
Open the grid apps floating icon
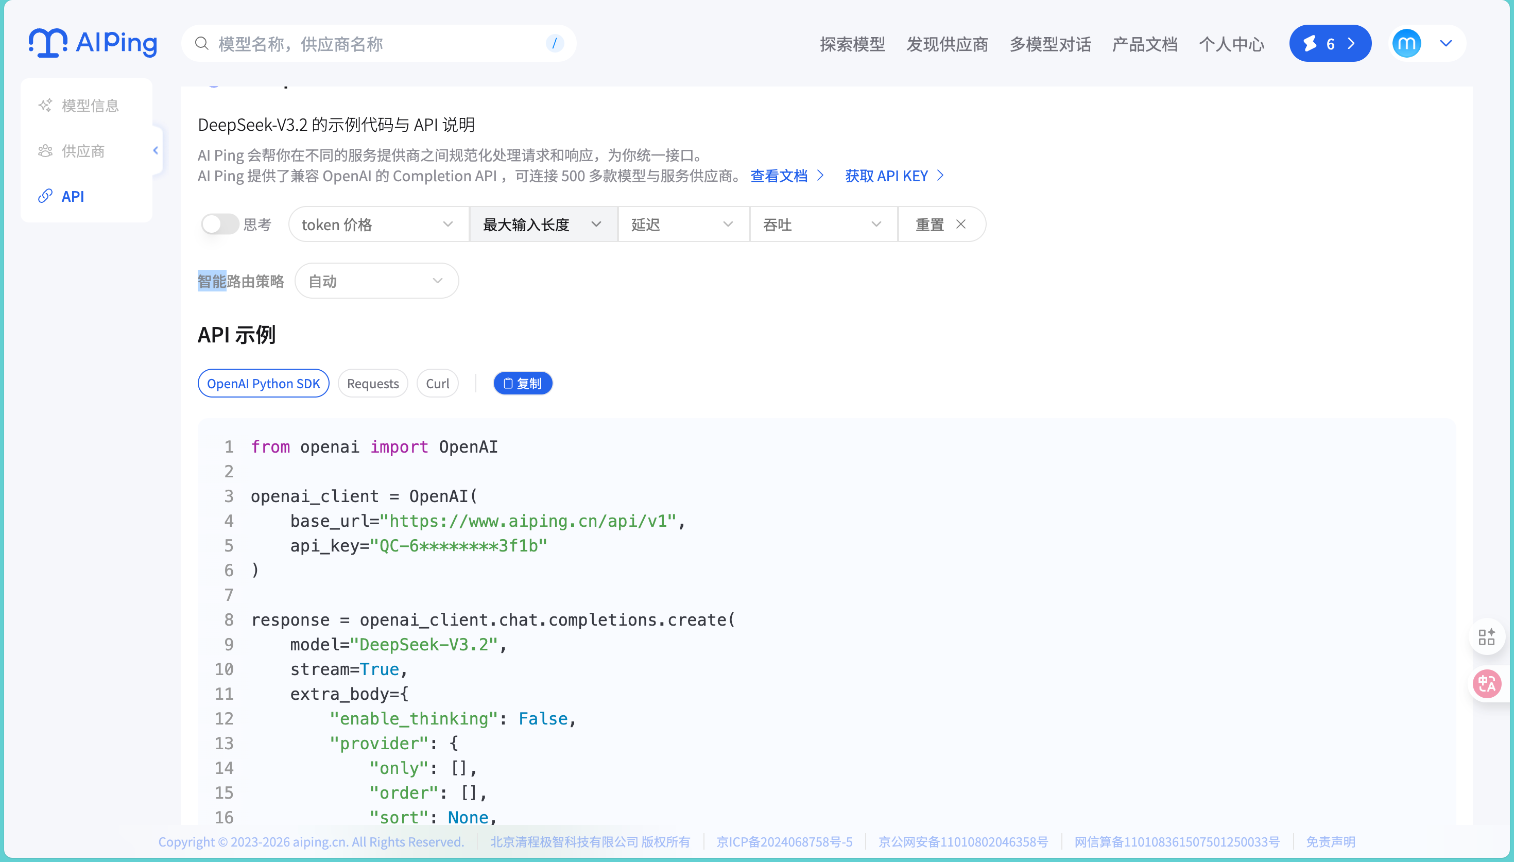pos(1486,637)
